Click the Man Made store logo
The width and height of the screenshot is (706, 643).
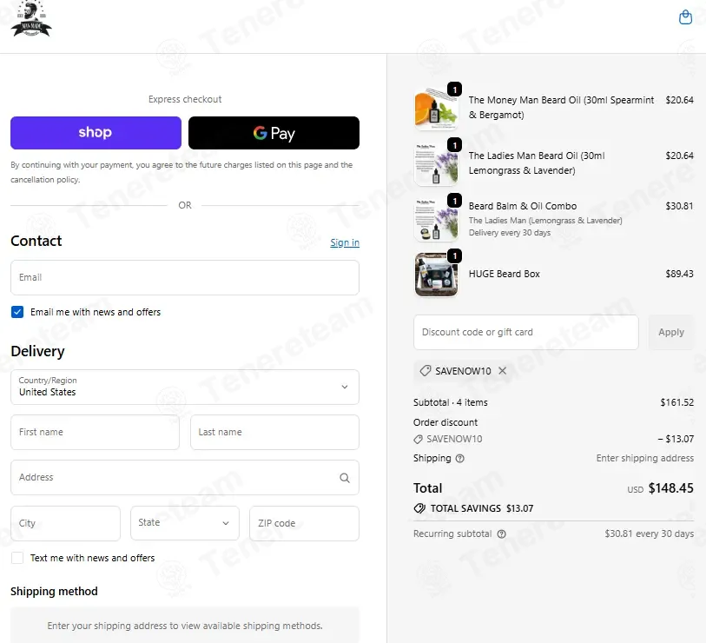[31, 18]
